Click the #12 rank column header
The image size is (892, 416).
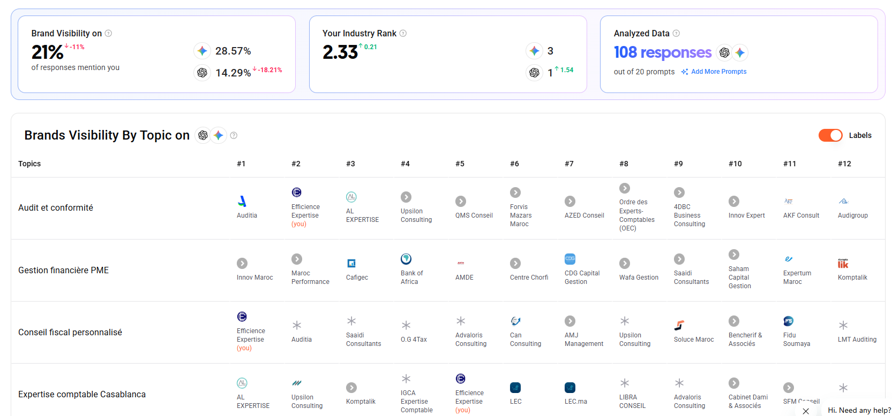(844, 164)
